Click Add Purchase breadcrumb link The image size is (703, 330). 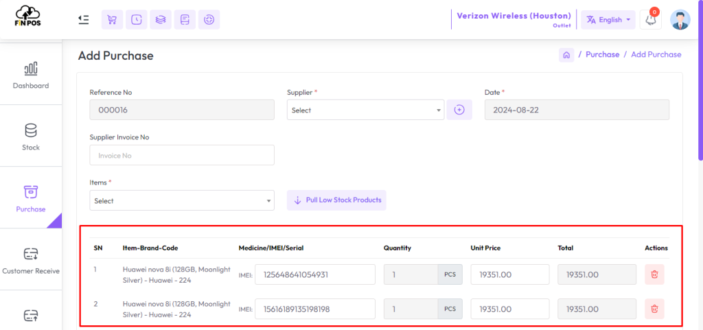point(656,55)
